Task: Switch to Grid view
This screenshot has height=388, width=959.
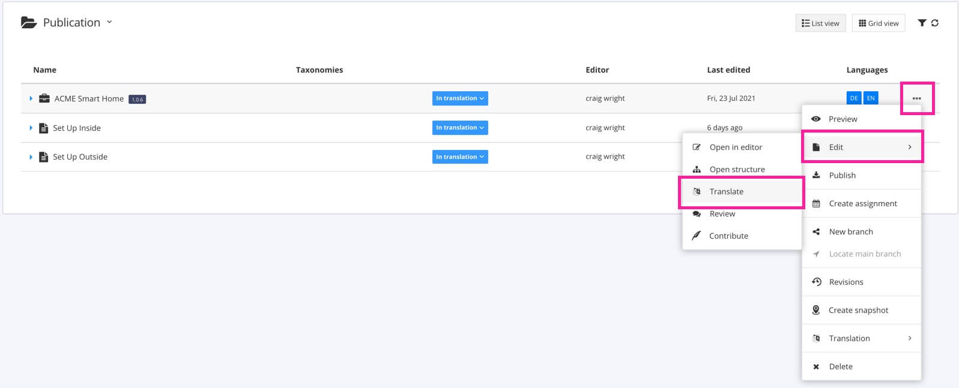Action: (x=878, y=23)
